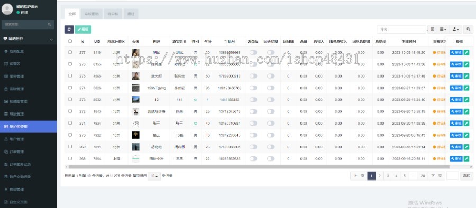
Task: Toggle the 团长奖励 switch for Id 270
Action: pos(271,135)
